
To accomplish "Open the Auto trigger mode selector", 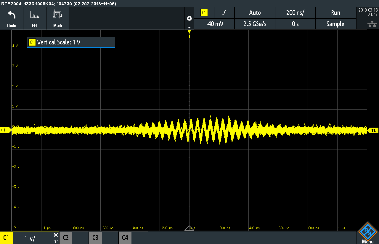I will pos(255,13).
